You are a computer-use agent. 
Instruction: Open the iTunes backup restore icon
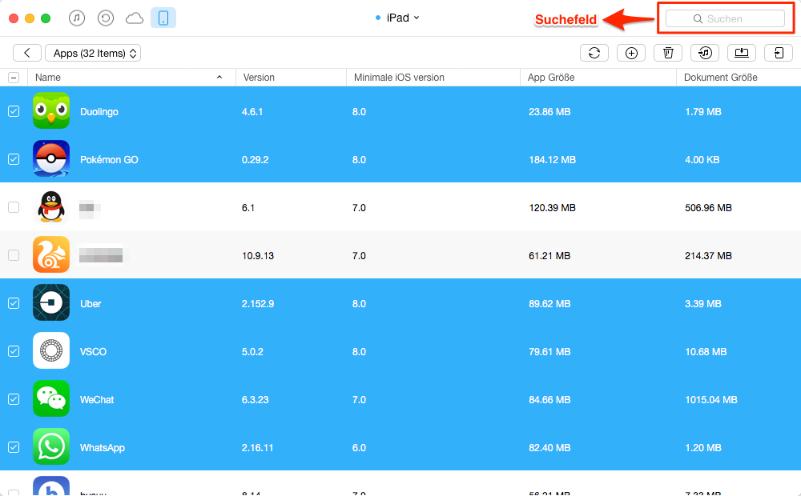tap(105, 18)
